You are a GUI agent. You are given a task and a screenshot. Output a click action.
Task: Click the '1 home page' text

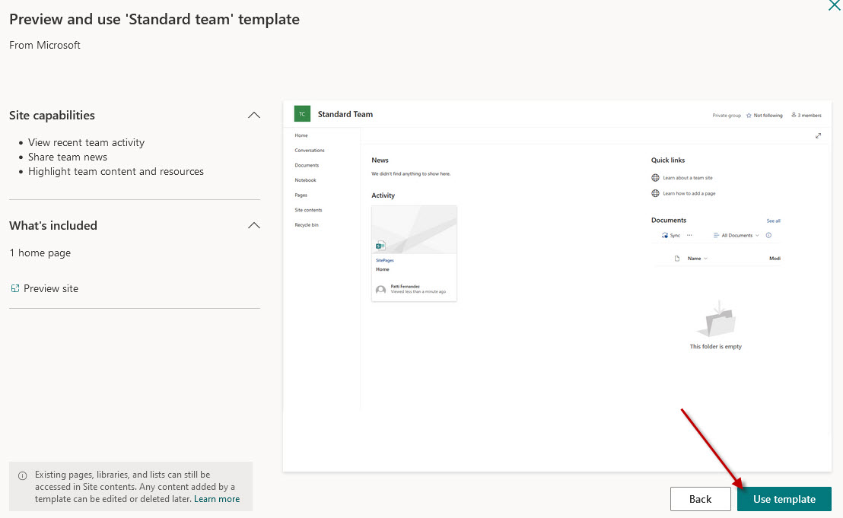[x=40, y=253]
